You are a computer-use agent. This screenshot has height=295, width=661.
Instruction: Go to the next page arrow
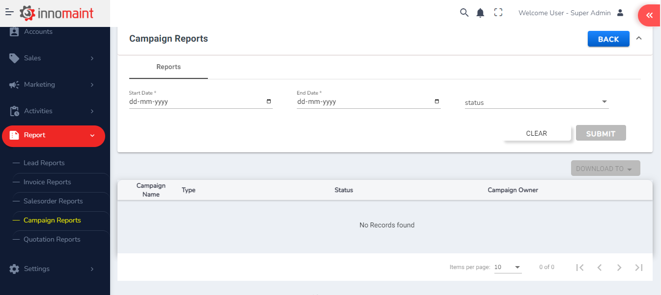[x=619, y=267]
